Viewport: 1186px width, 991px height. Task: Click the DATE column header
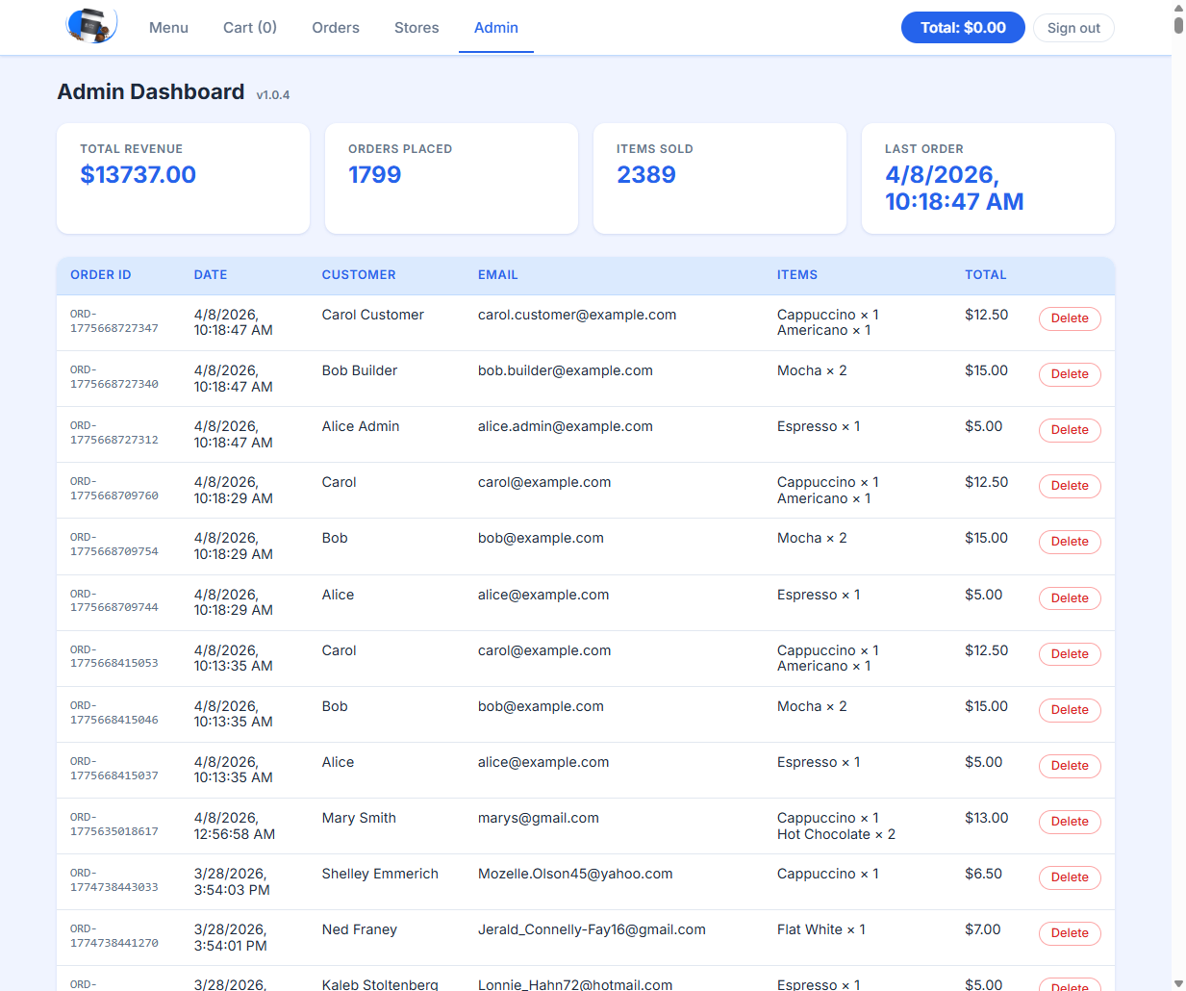click(x=211, y=275)
